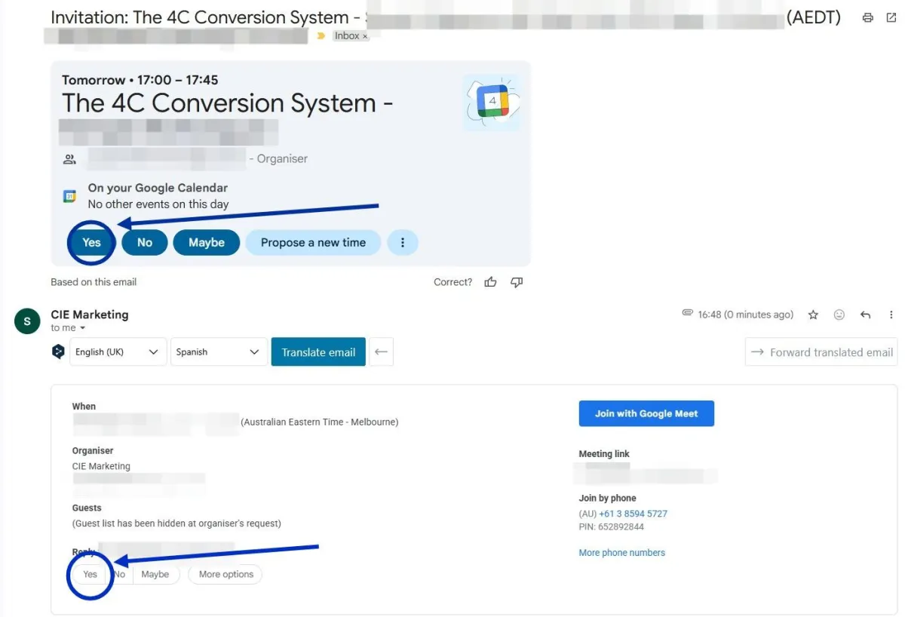The width and height of the screenshot is (905, 617).
Task: Add an emoji reaction to email
Action: pos(839,315)
